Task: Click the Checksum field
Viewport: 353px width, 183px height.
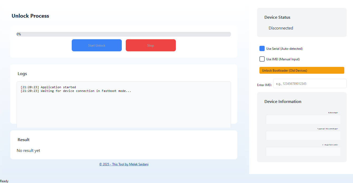Action: pyautogui.click(x=303, y=151)
